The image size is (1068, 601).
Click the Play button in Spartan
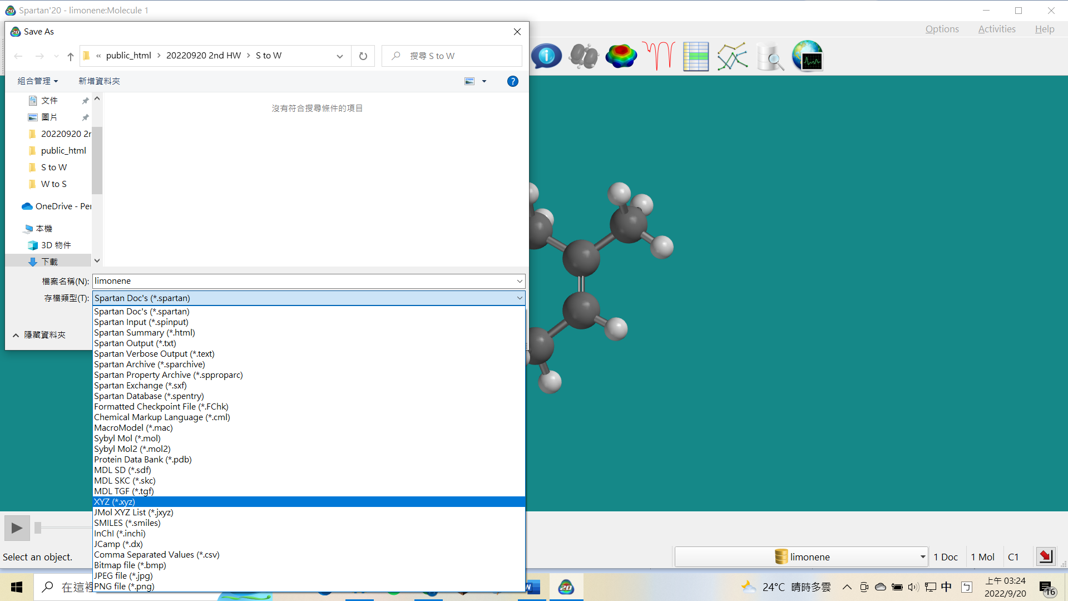17,528
